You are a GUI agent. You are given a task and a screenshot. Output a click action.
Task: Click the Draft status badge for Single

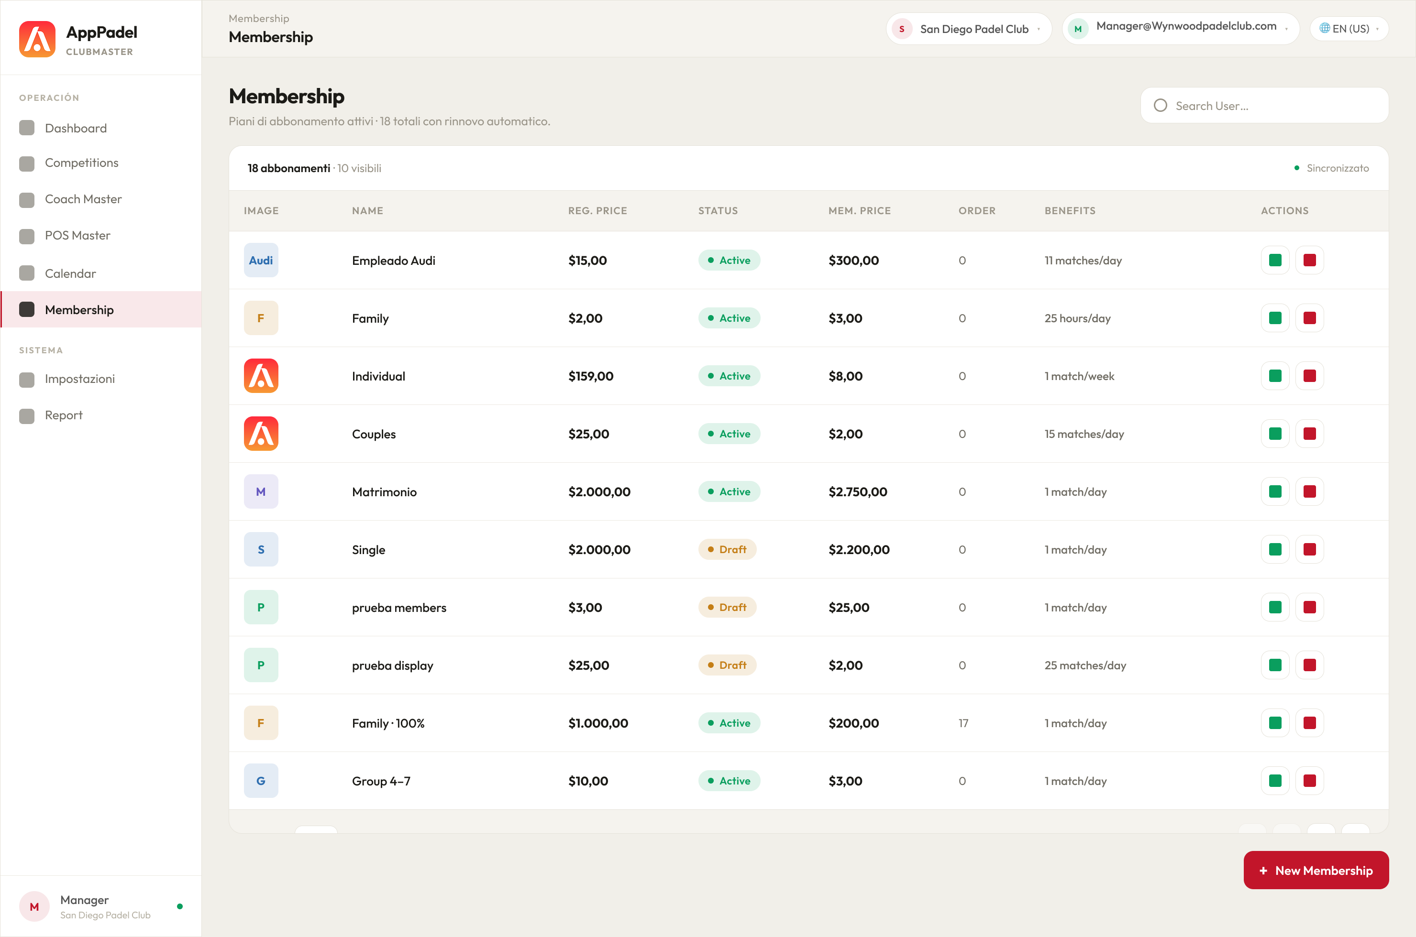(x=727, y=549)
